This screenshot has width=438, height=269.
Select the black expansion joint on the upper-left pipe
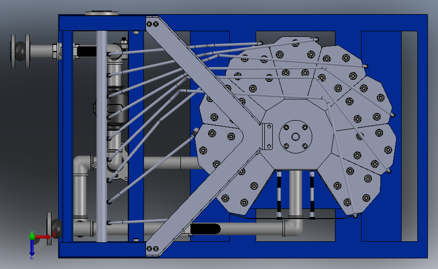[20, 51]
